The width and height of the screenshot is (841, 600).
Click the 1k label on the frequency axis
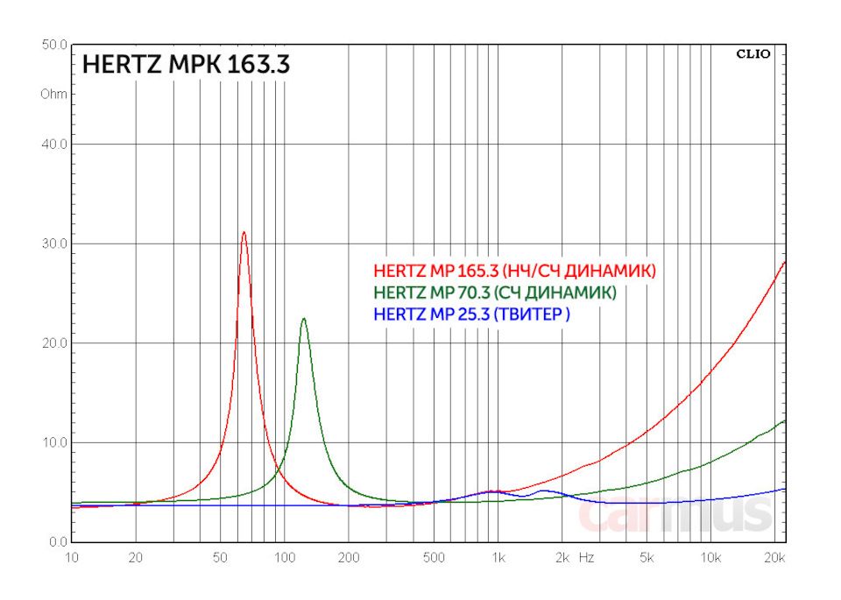click(x=498, y=558)
